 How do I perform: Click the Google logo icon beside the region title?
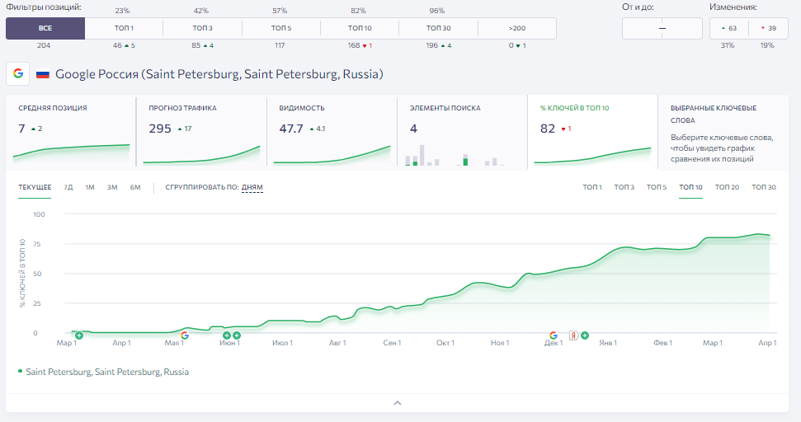pyautogui.click(x=18, y=73)
